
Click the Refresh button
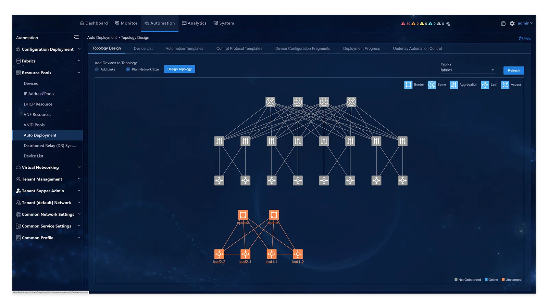tap(513, 70)
